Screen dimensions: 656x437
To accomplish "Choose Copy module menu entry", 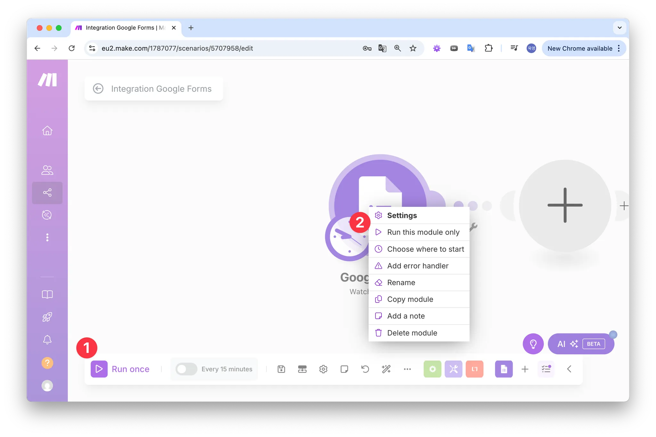I will point(419,299).
